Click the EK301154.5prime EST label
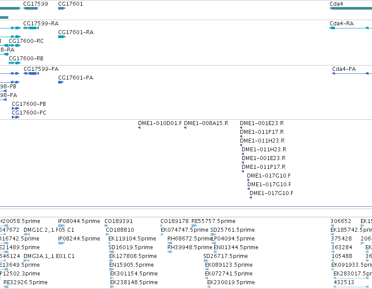 click(x=134, y=274)
